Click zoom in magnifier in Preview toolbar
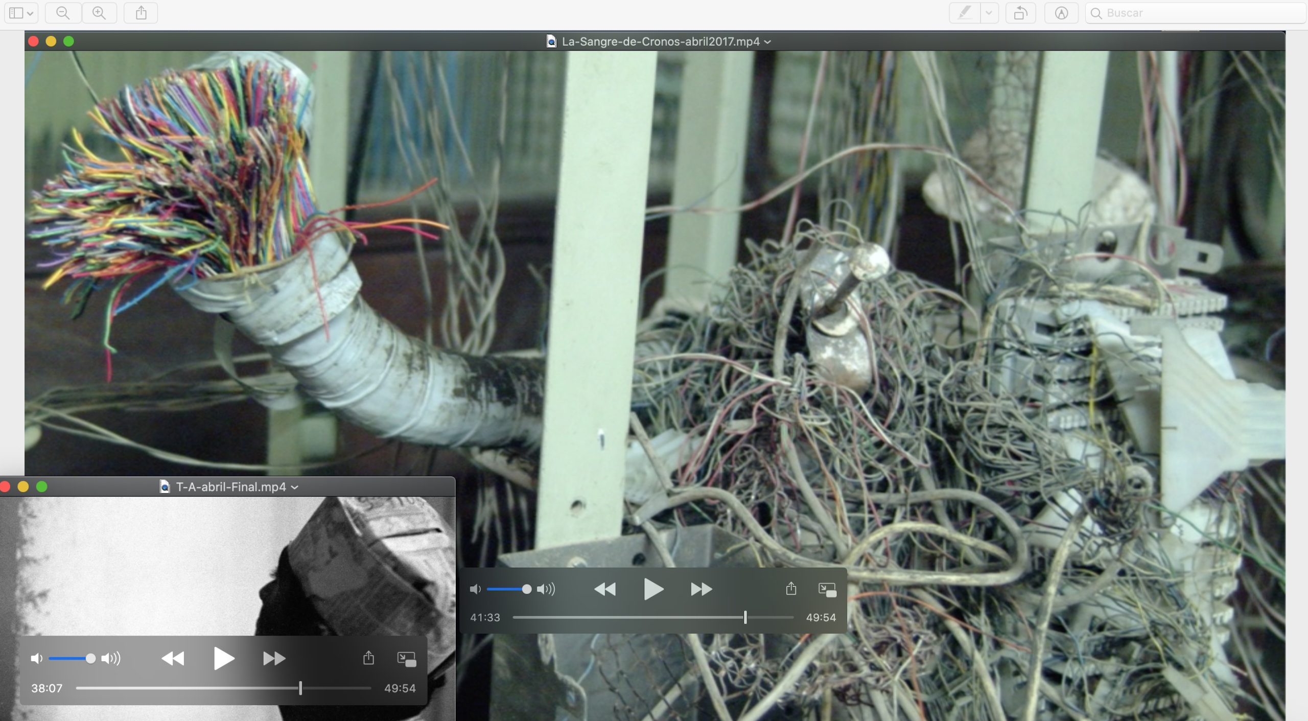The width and height of the screenshot is (1308, 721). [x=99, y=13]
